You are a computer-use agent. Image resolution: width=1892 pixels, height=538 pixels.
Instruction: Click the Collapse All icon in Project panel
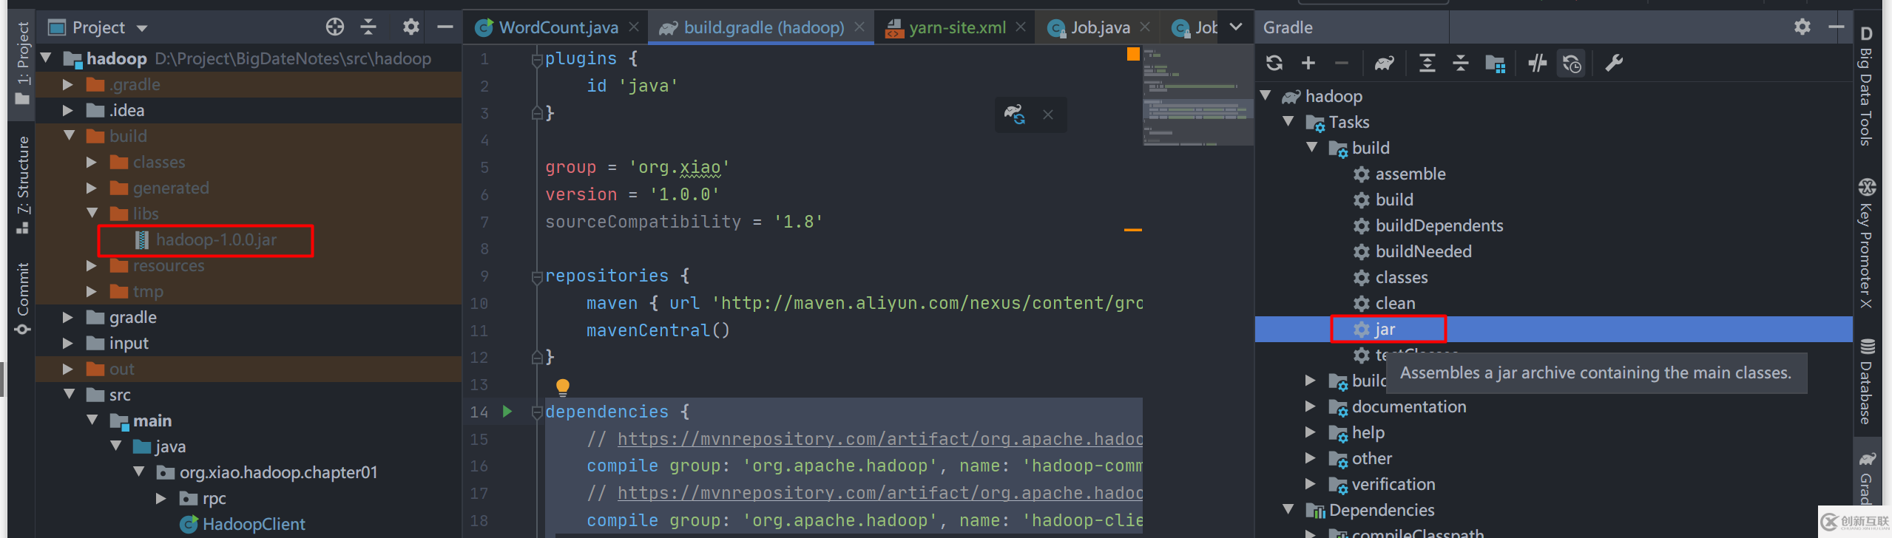[368, 27]
